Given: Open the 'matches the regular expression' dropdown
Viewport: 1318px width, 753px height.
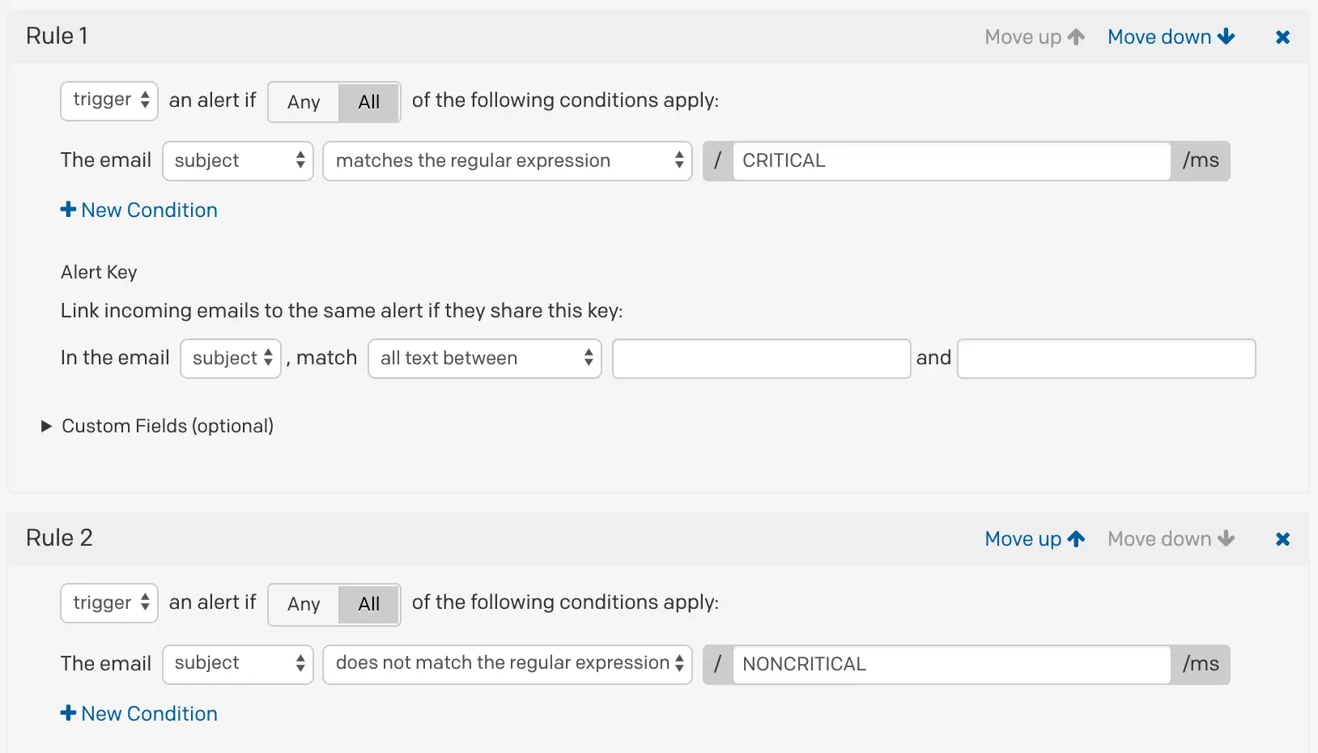Looking at the screenshot, I should pos(508,161).
